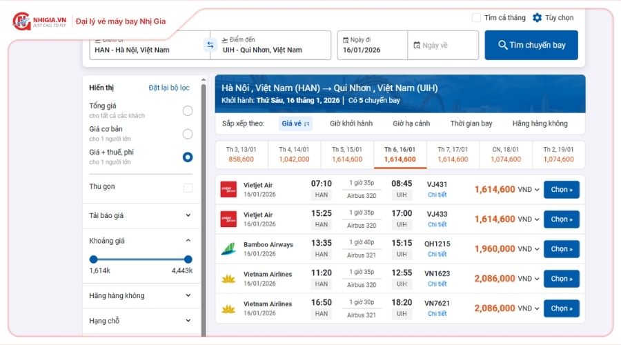The width and height of the screenshot is (621, 345).
Task: Expand the Hãng hàng không filter section
Action: 188,295
